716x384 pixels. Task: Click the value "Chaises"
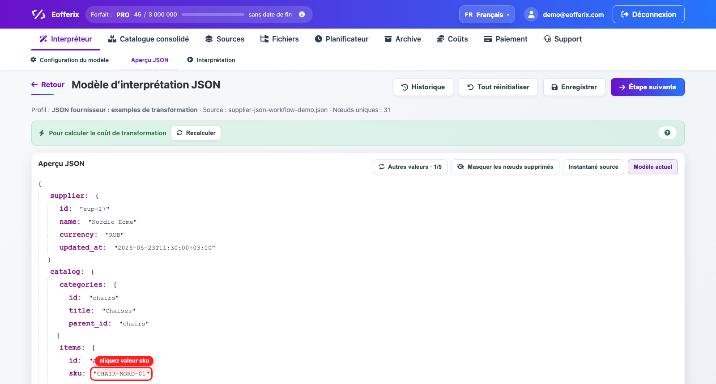pos(119,310)
